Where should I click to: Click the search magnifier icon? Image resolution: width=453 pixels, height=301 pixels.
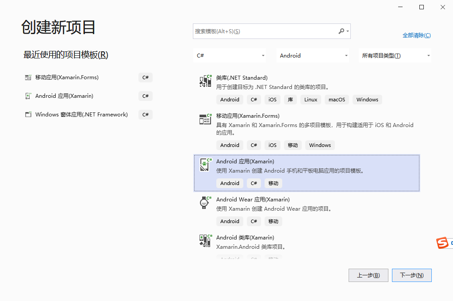[x=342, y=31]
